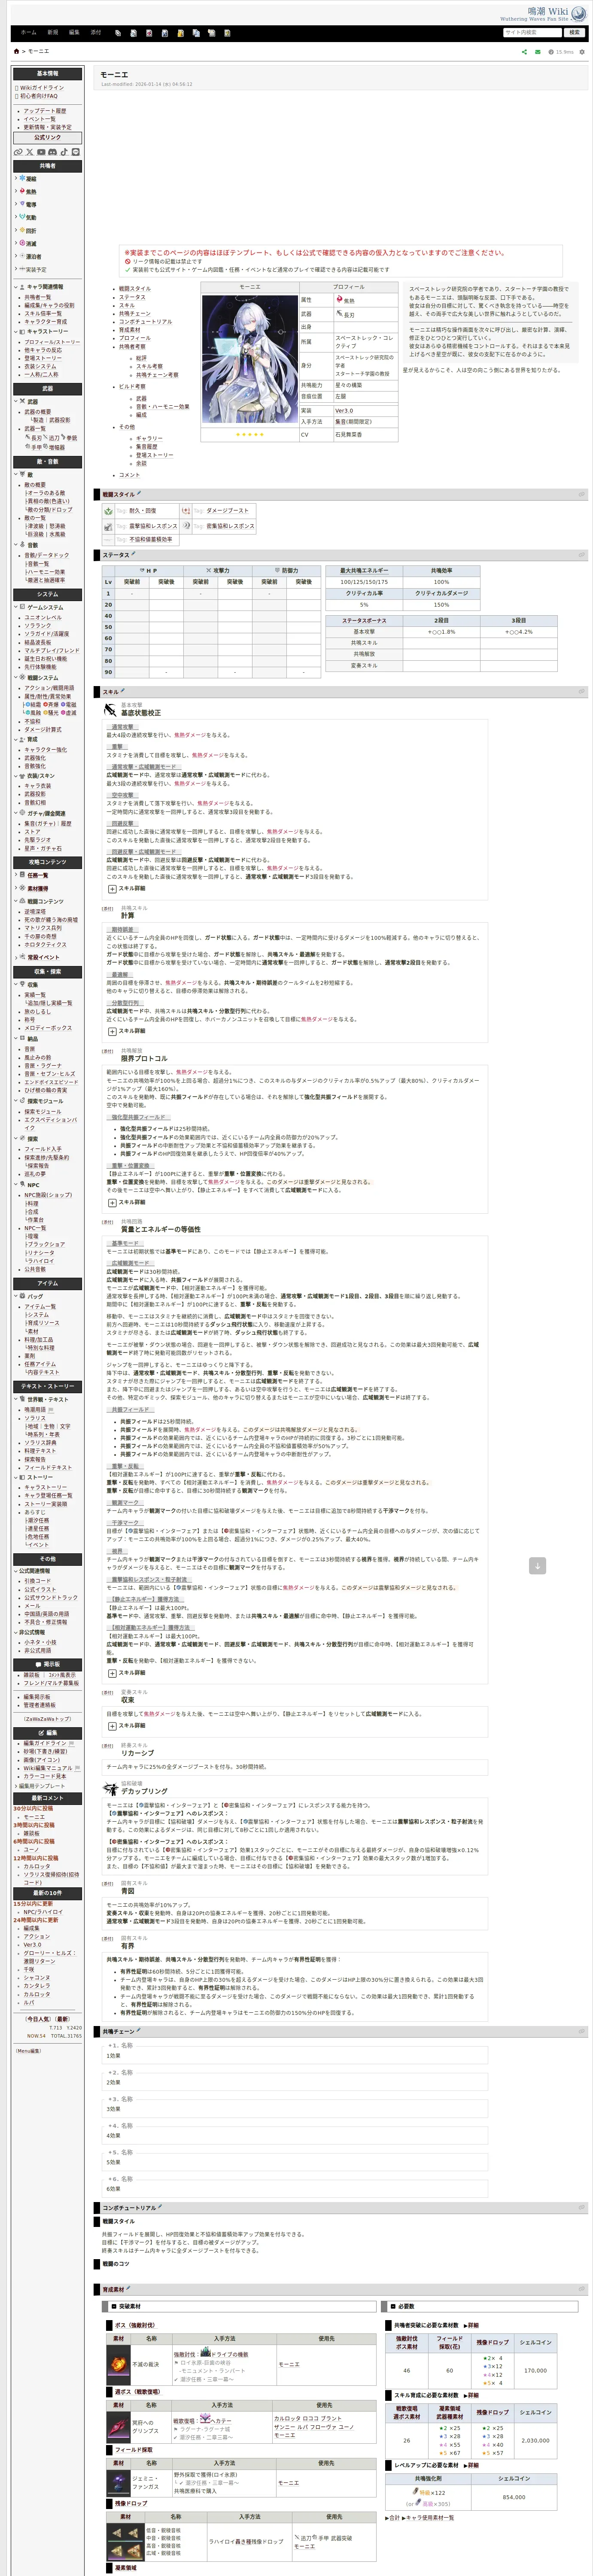Open the ユニオンレベル sidebar link
The height and width of the screenshot is (2576, 593).
(x=43, y=618)
